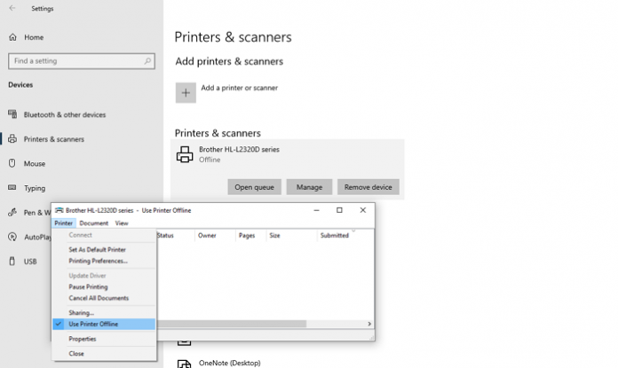Screen dimensions: 618x368
Task: Click the right scroll arrow in queue window
Action: click(x=369, y=324)
